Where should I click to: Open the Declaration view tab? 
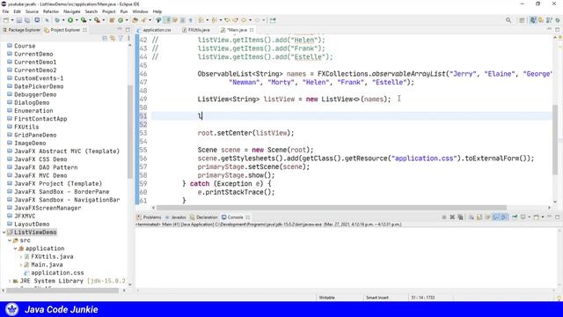coord(204,217)
